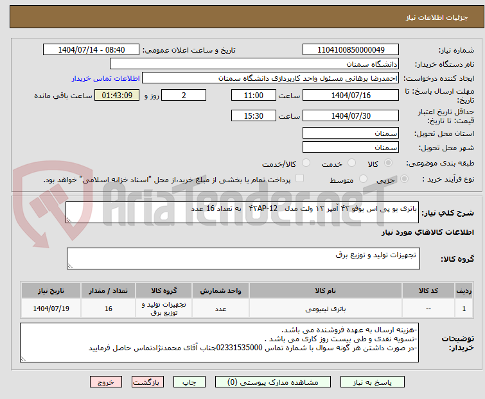Click the announcement date field 1404/07/14 - 08:40
This screenshot has width=485, height=399.
[91, 50]
